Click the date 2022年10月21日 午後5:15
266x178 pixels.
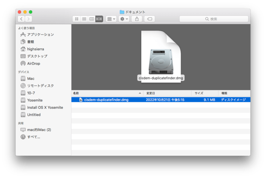165,100
